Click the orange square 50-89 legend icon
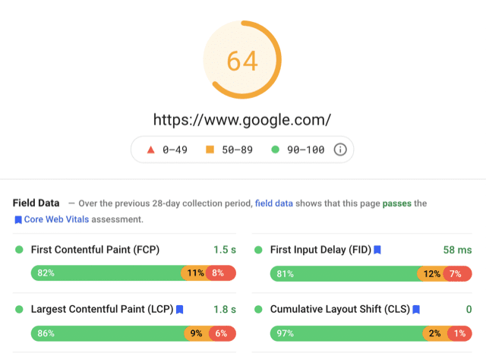 click(210, 150)
